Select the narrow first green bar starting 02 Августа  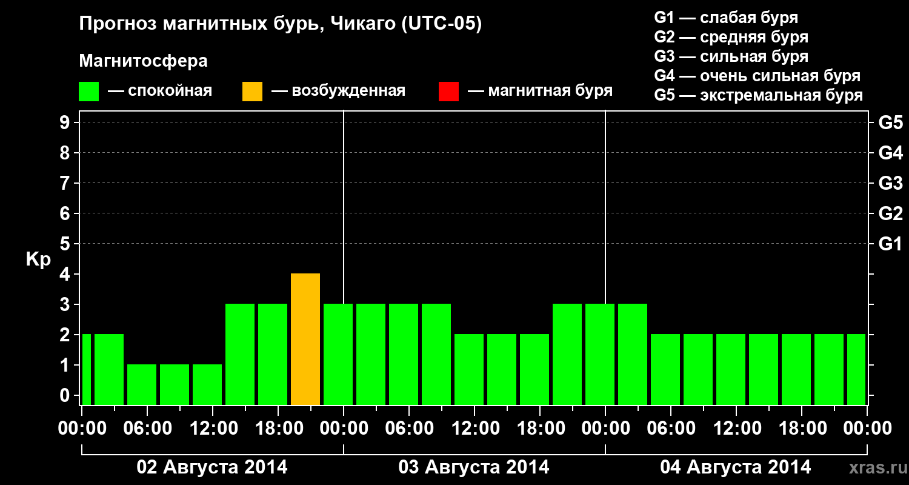86,369
